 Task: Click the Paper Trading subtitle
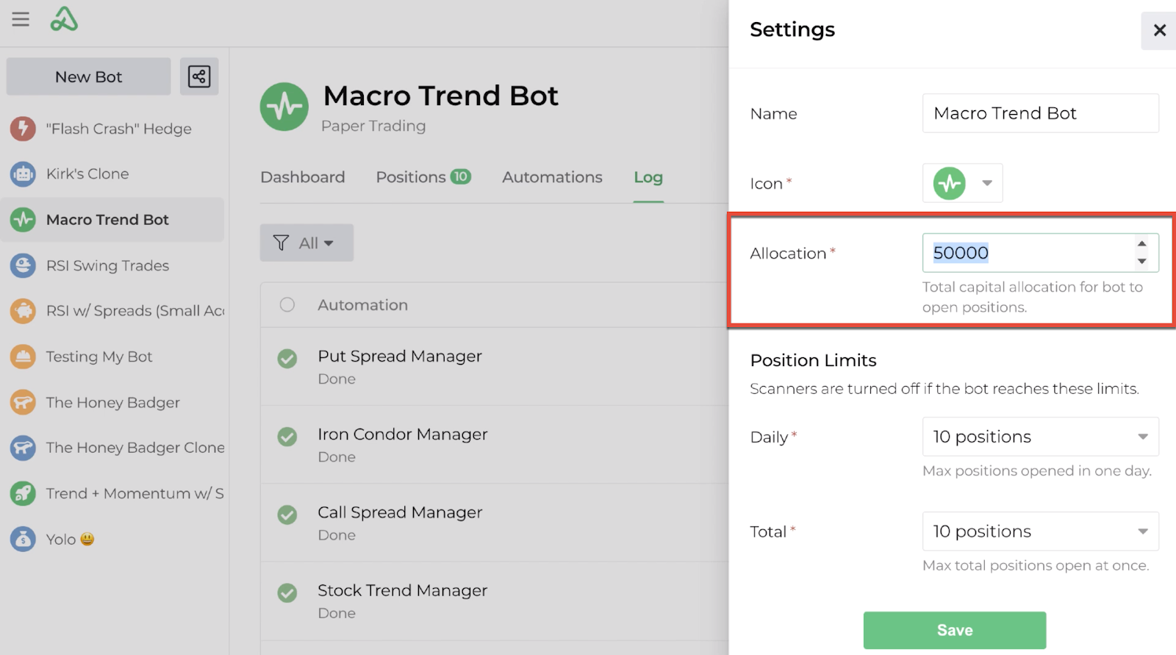coord(373,126)
